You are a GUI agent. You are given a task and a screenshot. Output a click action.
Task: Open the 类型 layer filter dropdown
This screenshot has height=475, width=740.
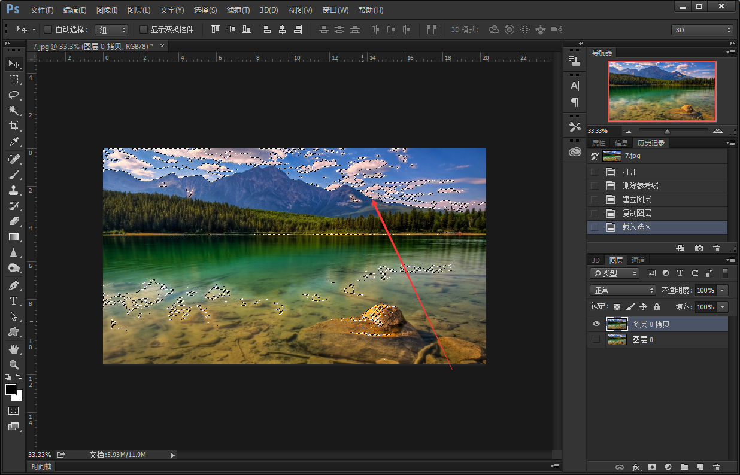click(x=614, y=273)
